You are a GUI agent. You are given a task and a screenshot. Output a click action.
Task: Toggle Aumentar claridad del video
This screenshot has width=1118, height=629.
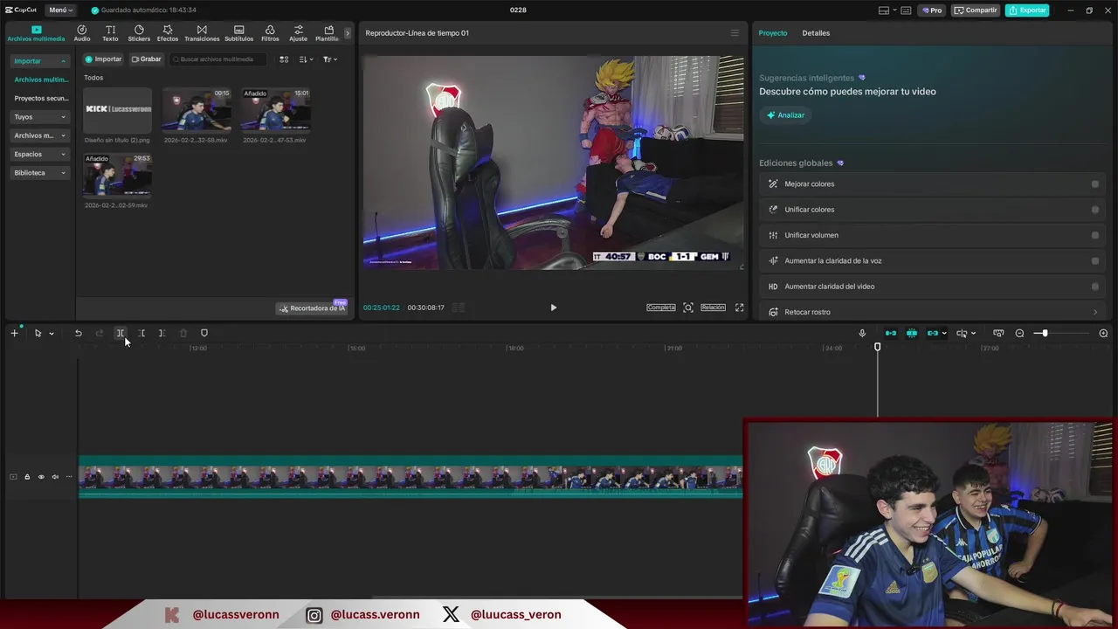click(x=1095, y=287)
